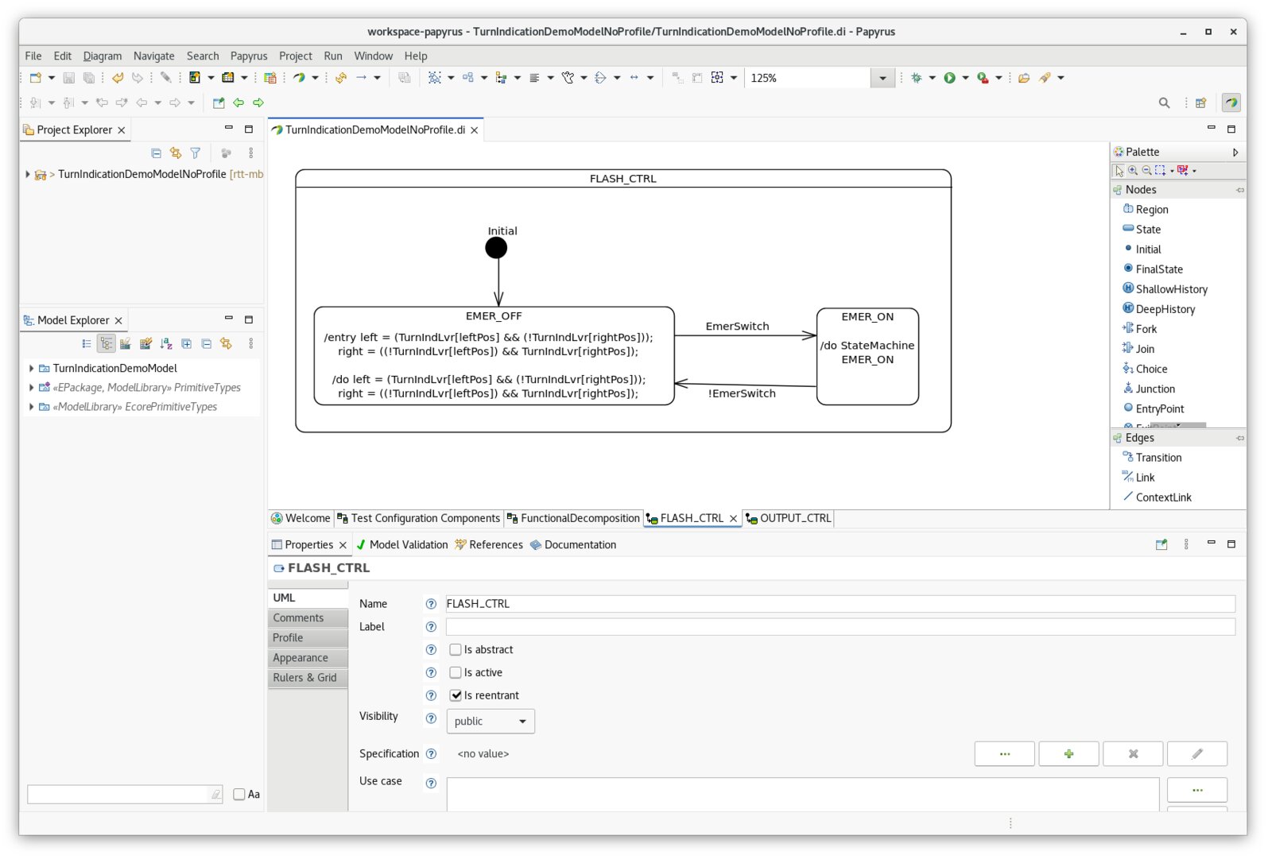This screenshot has height=863, width=1272.
Task: Expand TurnIndicationDemoModel in Model Explorer
Action: [x=31, y=369]
